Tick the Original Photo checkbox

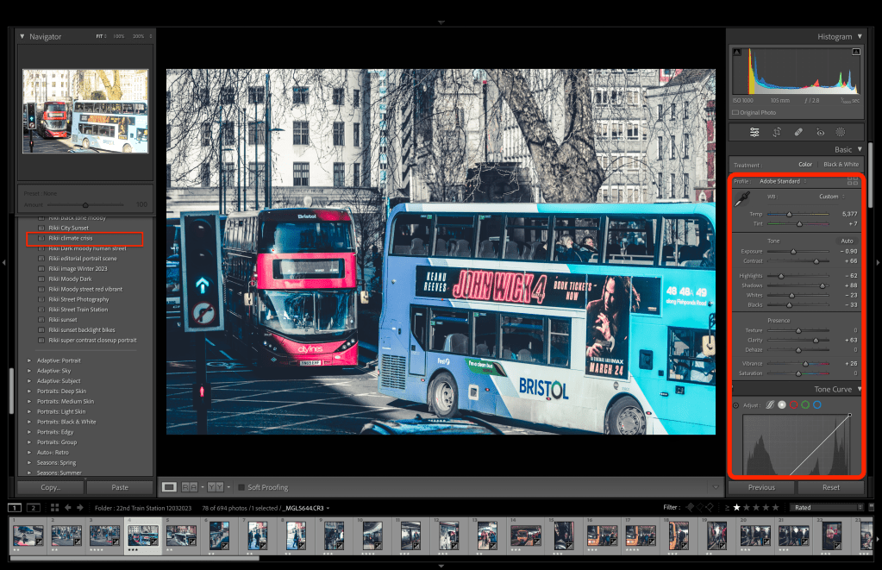pyautogui.click(x=735, y=113)
